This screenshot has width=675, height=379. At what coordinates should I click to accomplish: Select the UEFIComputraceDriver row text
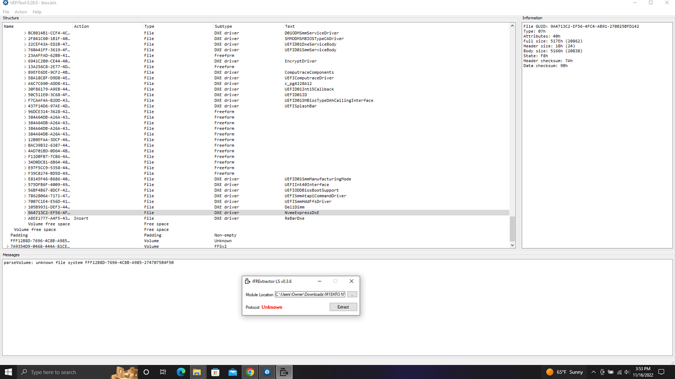[x=309, y=78]
